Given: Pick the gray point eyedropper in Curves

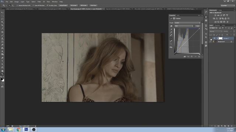Looking at the screenshot, I should coord(171,32).
